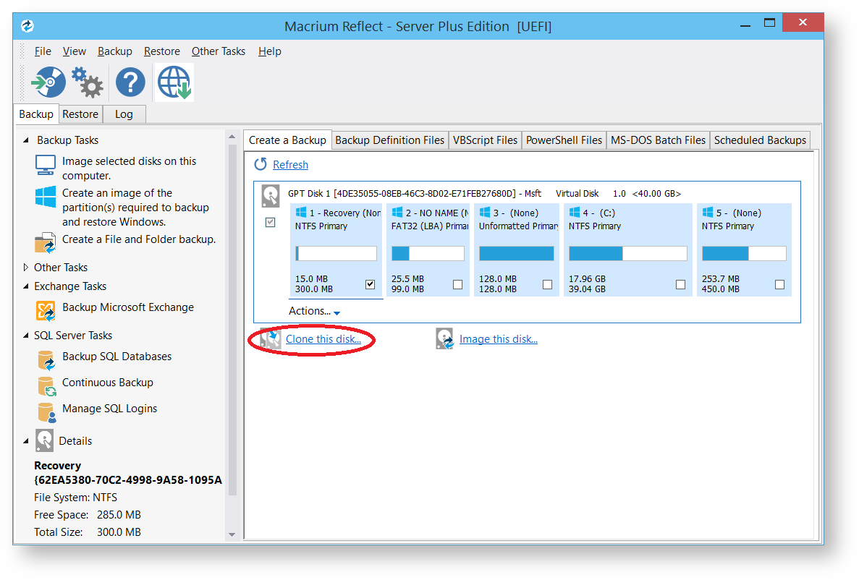Screen dimensions: 859x580
Task: Open the Other Tasks menu
Action: (218, 51)
